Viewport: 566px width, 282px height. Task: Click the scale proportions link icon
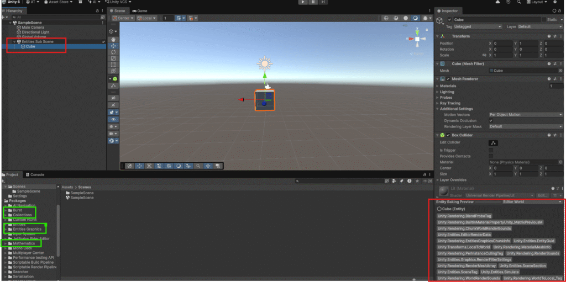484,55
